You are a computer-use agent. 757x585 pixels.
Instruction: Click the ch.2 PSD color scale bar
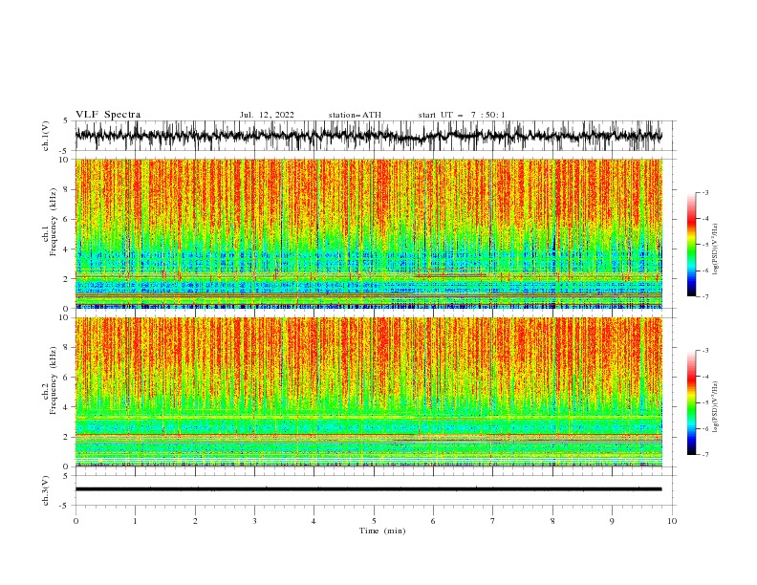691,402
